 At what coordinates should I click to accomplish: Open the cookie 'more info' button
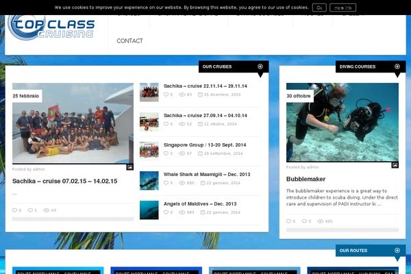(x=342, y=8)
